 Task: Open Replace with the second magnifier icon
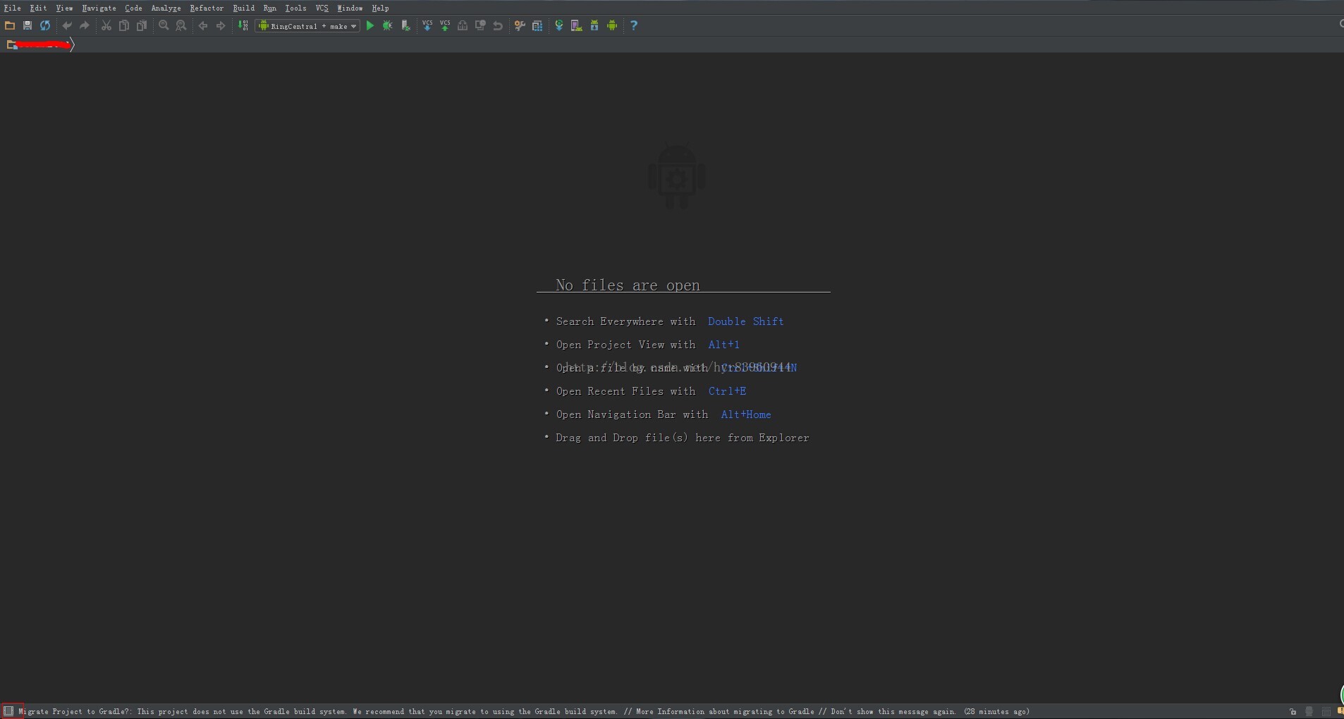tap(181, 25)
